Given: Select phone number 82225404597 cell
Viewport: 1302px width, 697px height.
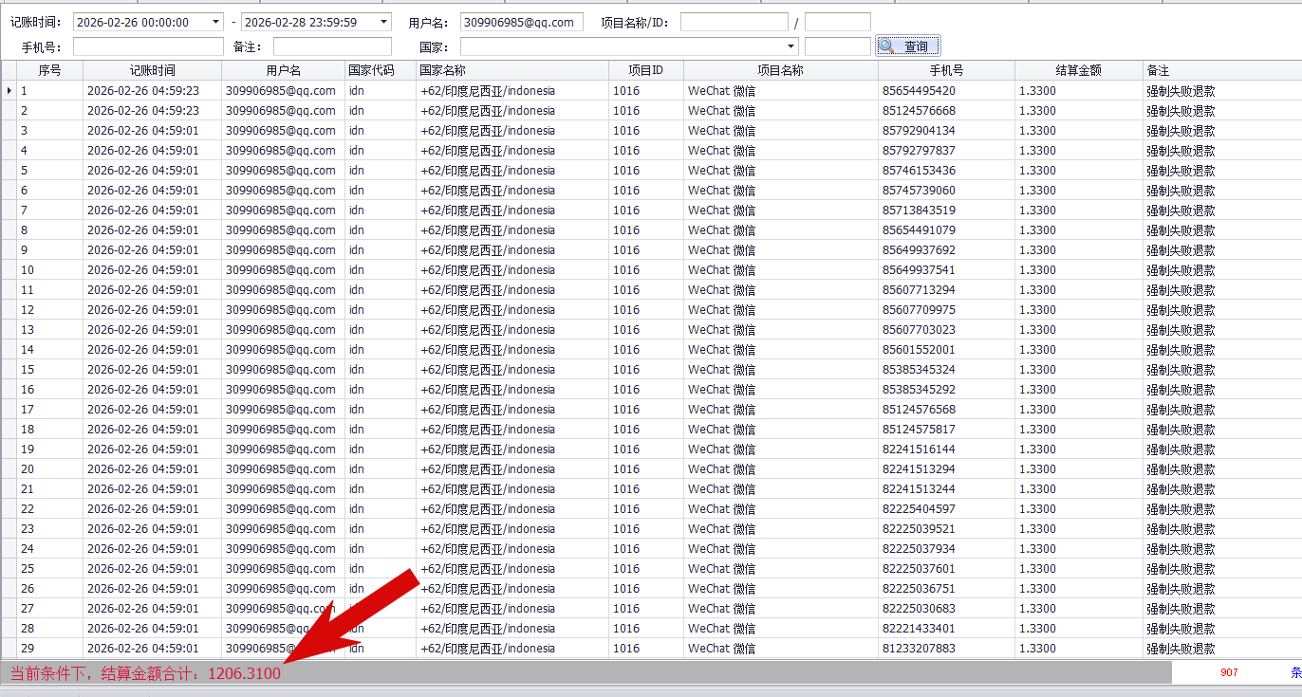Looking at the screenshot, I should click(x=946, y=509).
